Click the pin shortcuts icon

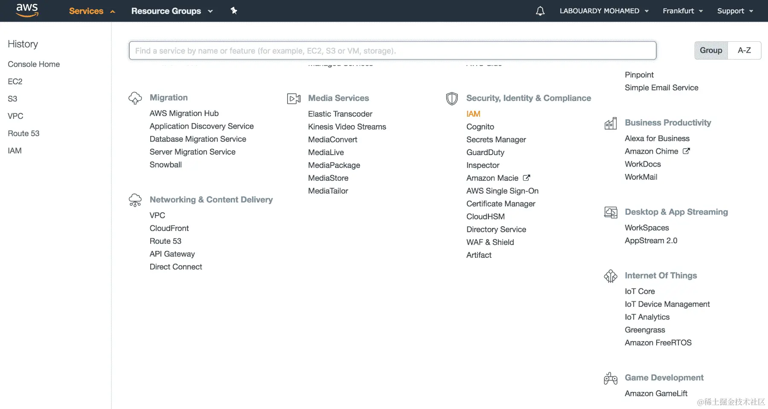pos(234,11)
